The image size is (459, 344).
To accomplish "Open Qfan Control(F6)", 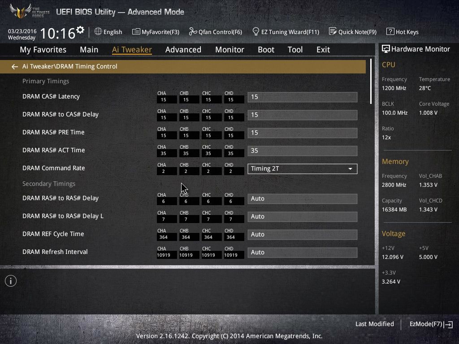I will (x=216, y=32).
